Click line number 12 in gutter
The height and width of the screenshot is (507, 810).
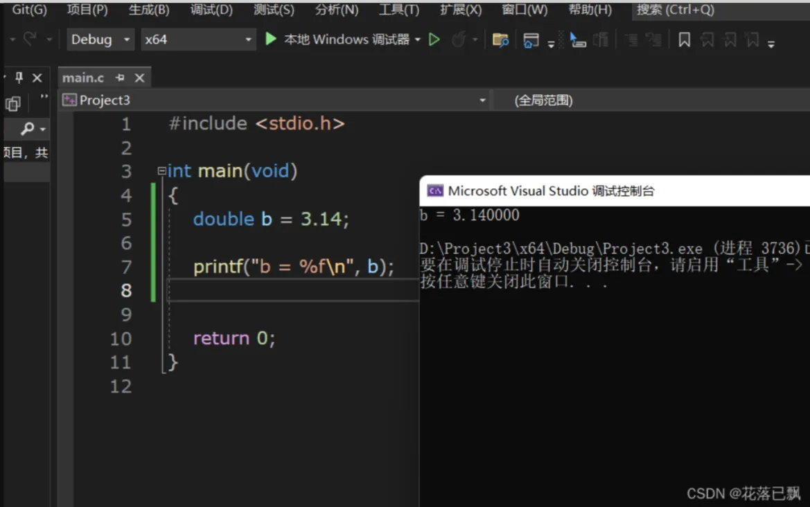coord(121,386)
